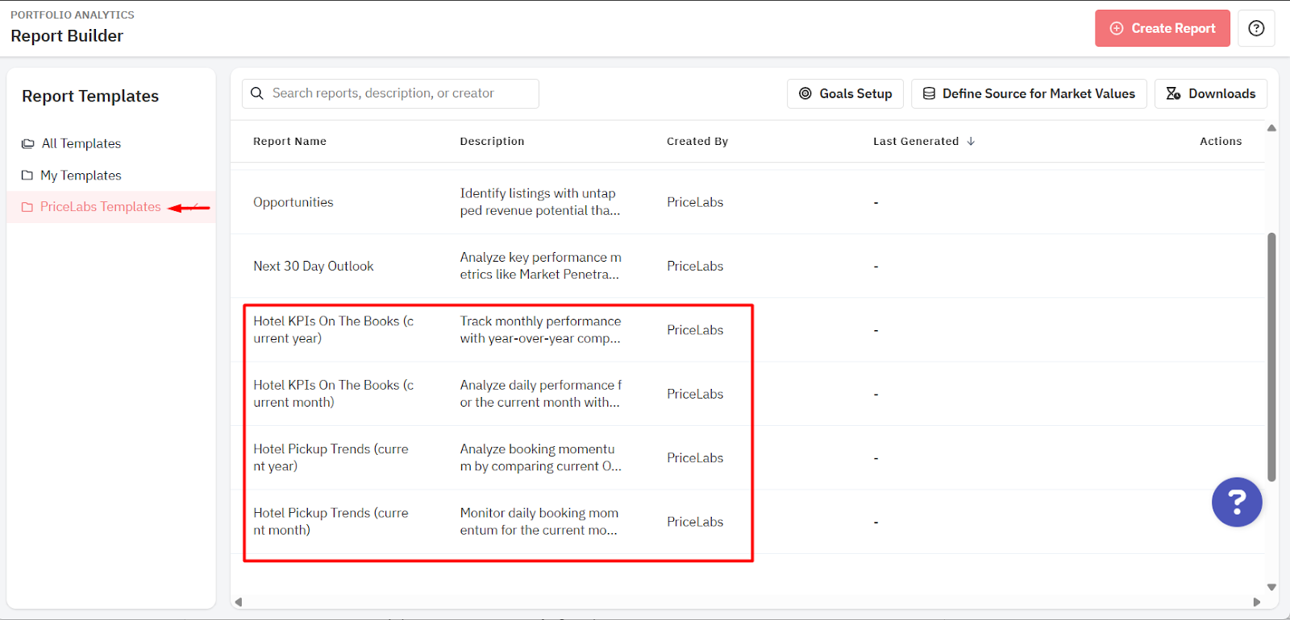Click the Create Report button
Image resolution: width=1290 pixels, height=620 pixels.
point(1162,28)
